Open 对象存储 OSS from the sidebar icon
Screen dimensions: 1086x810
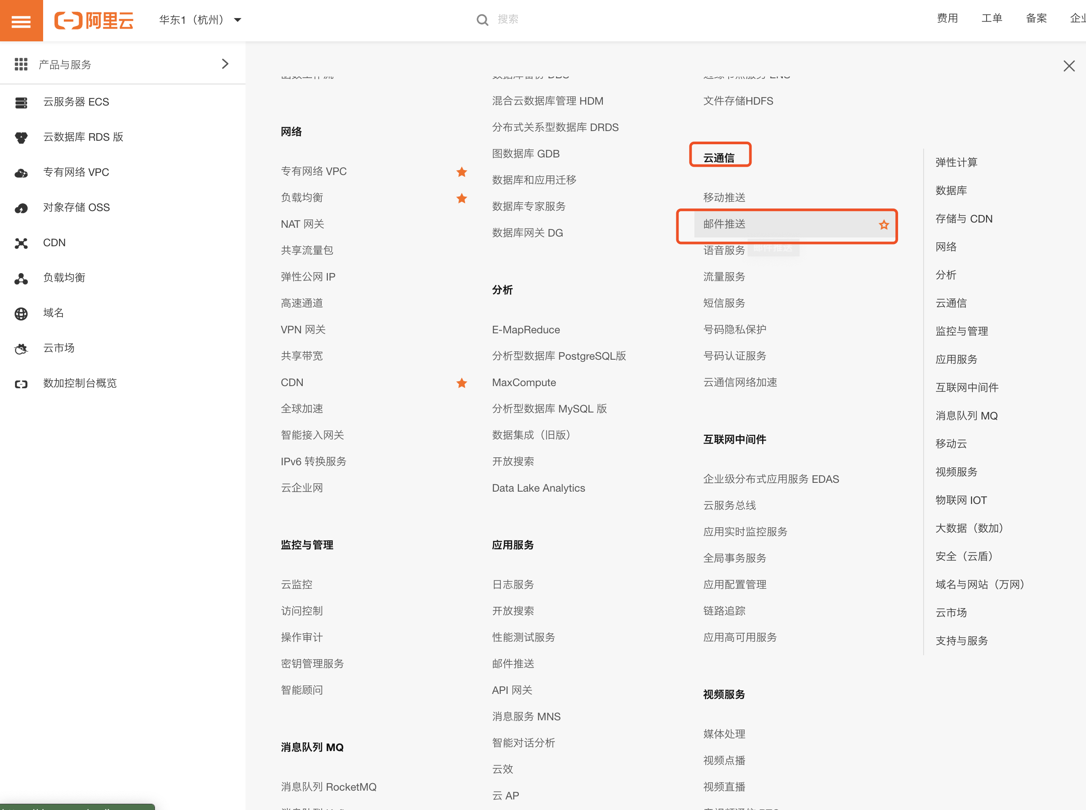21,208
